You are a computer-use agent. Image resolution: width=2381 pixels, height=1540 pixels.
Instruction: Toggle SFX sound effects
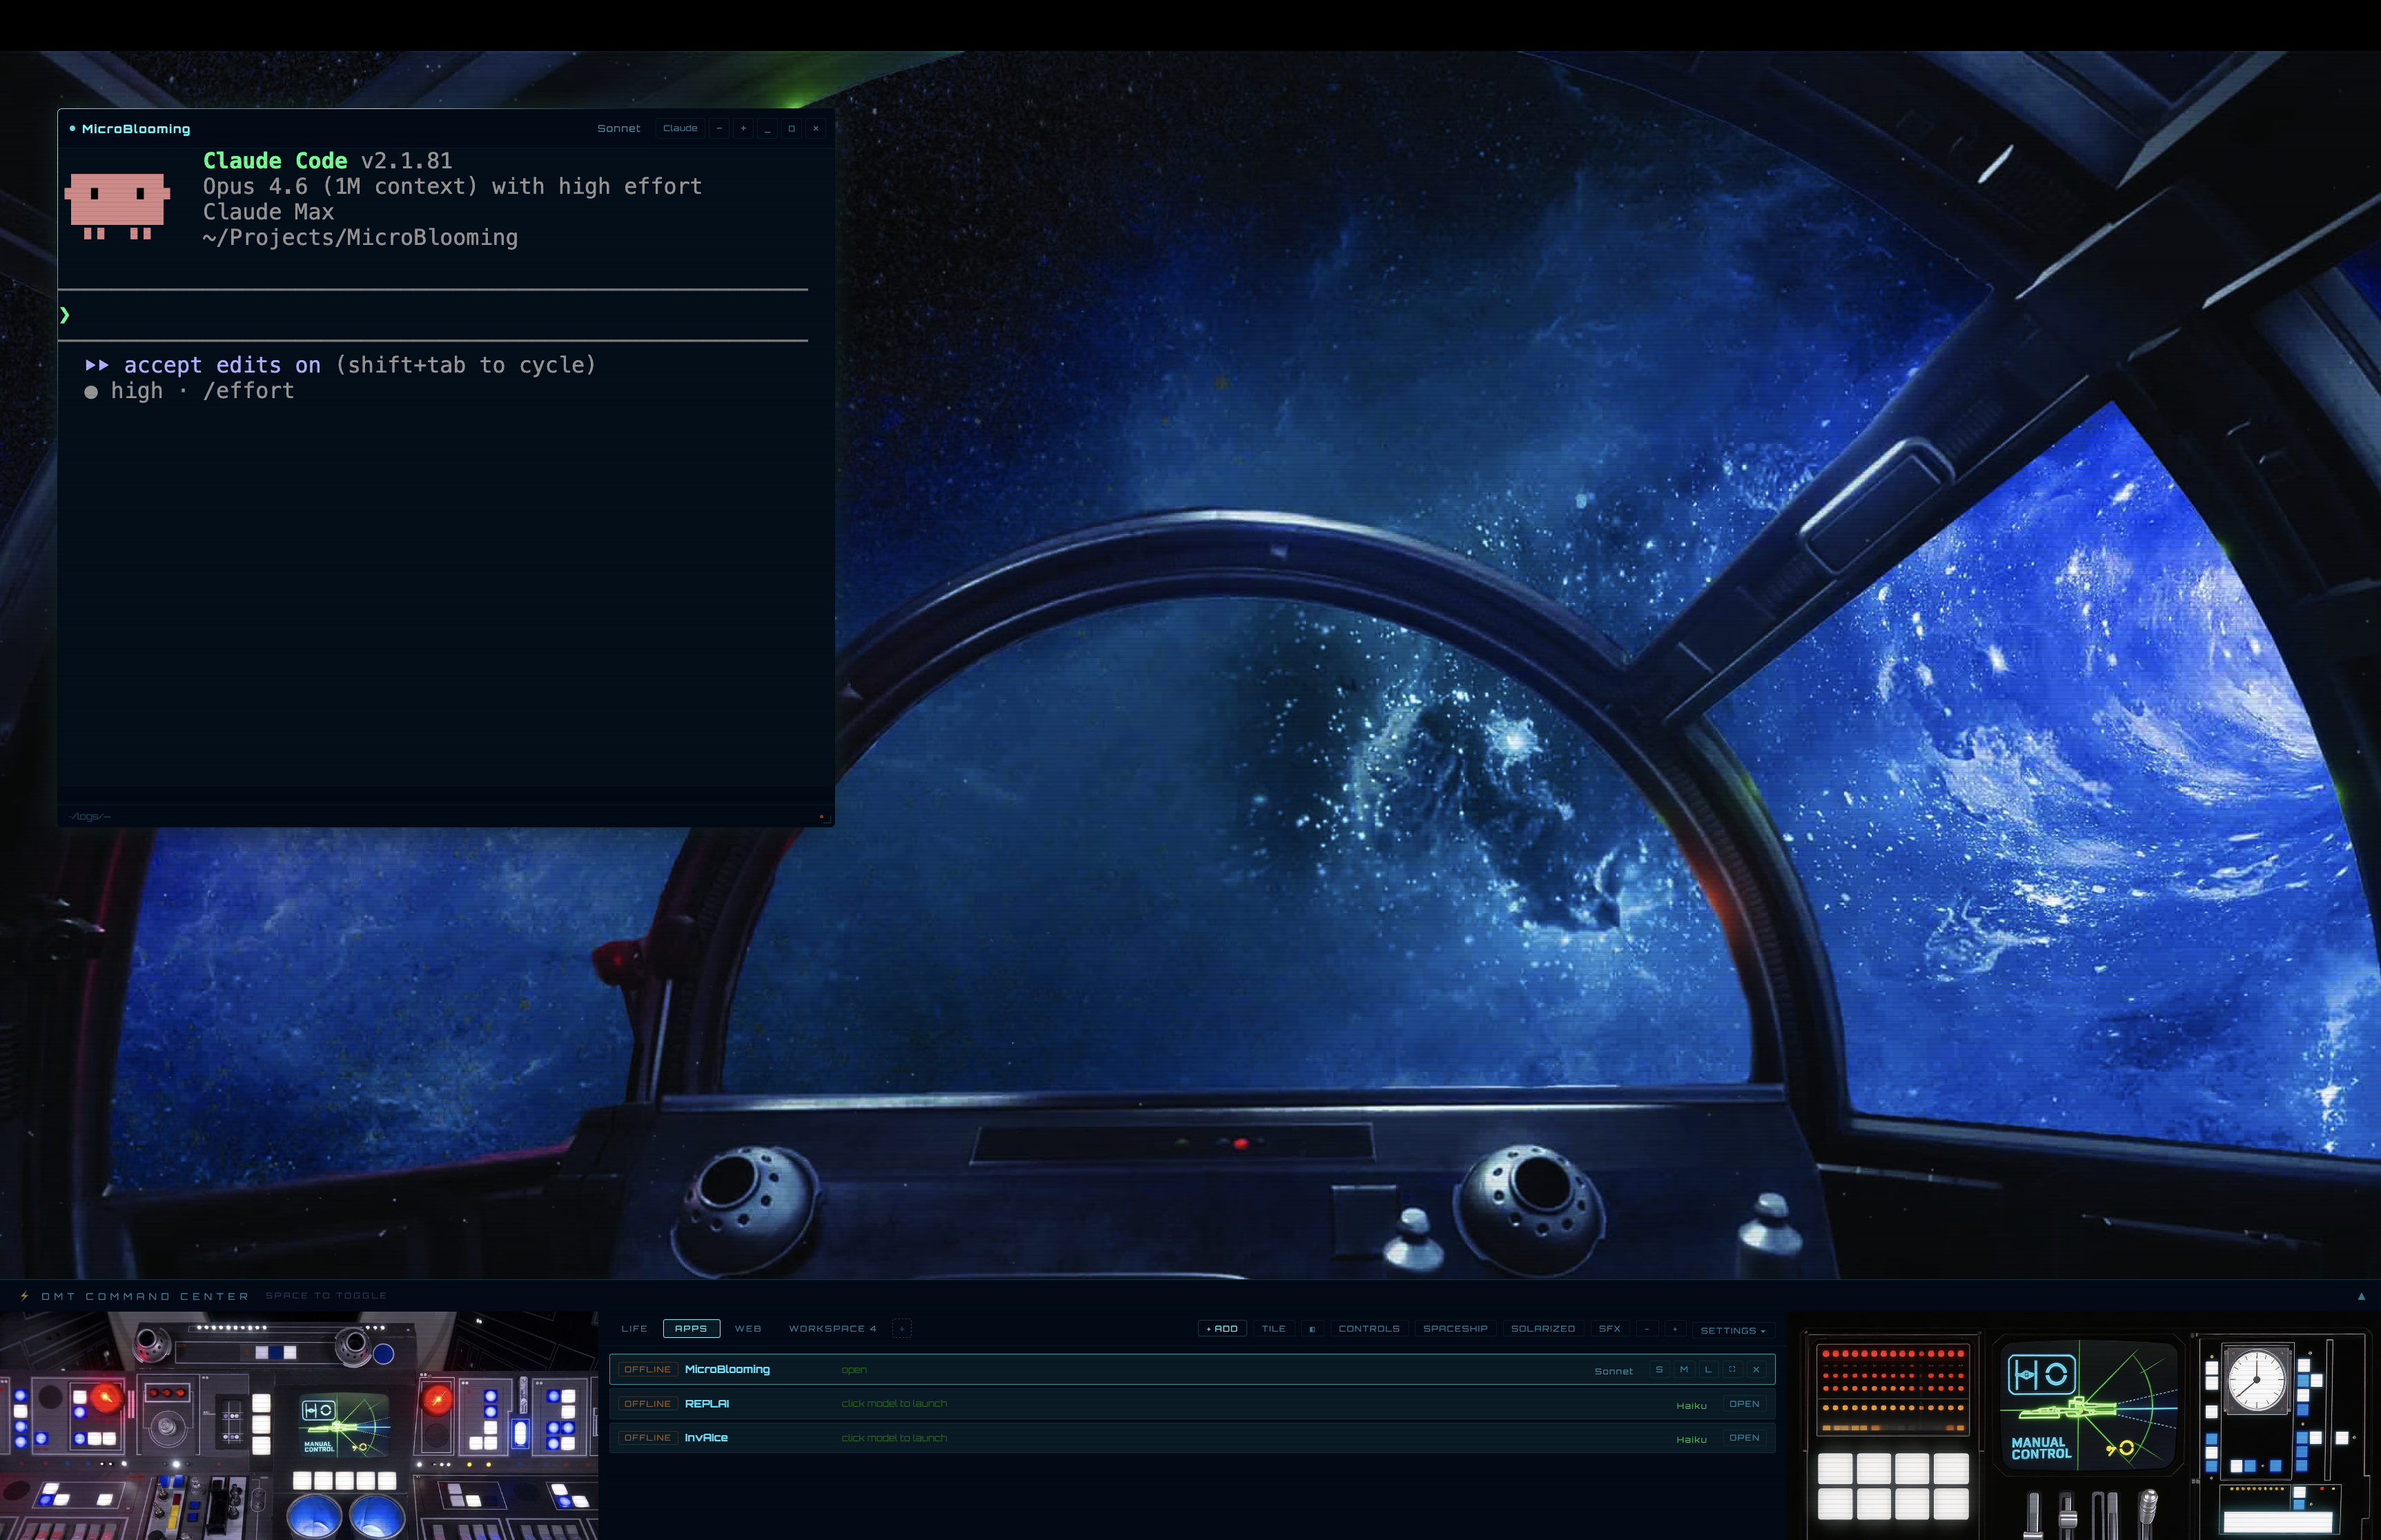tap(1611, 1329)
